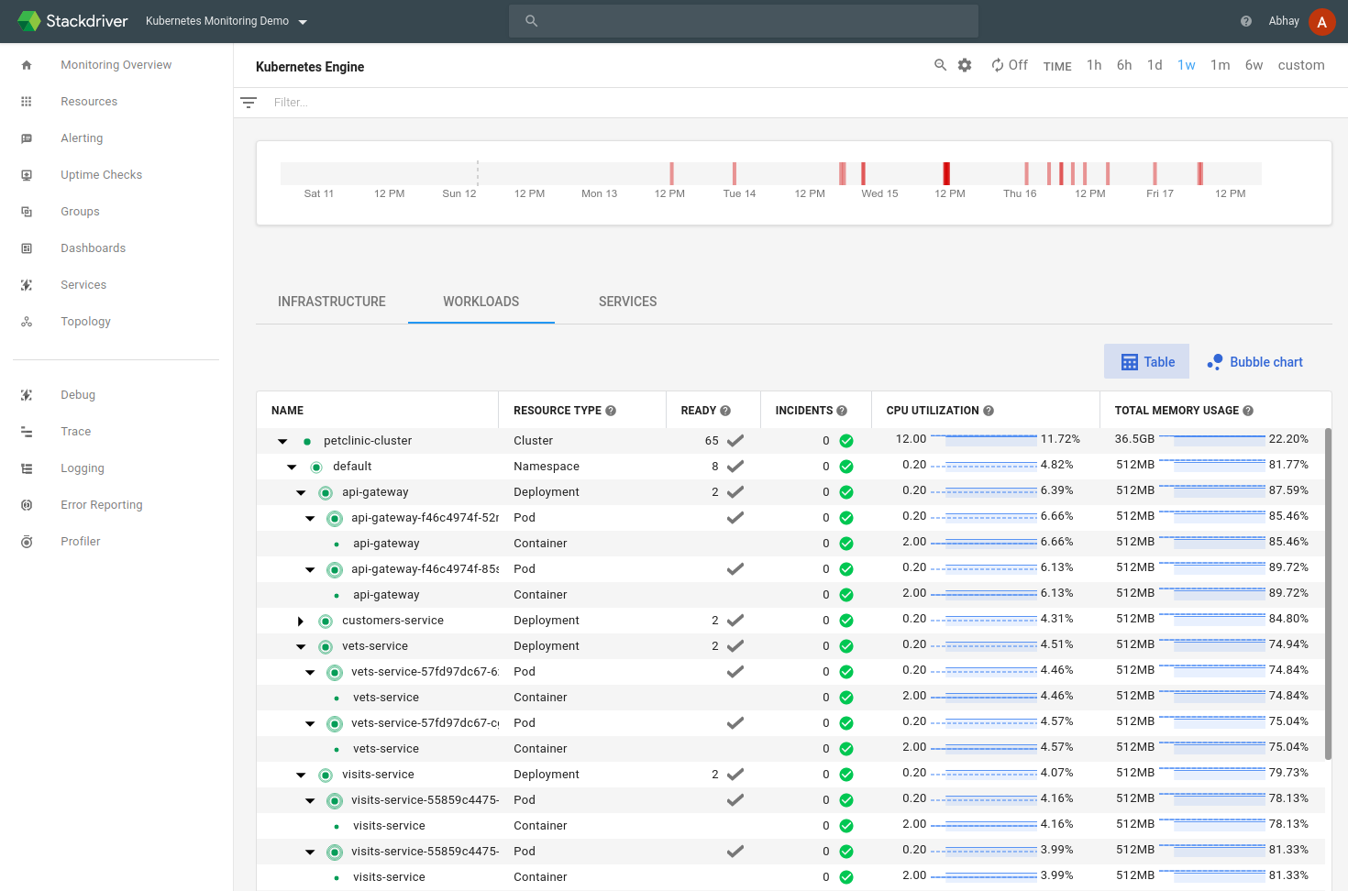Collapse the default namespace
This screenshot has height=891, width=1348.
tap(292, 467)
